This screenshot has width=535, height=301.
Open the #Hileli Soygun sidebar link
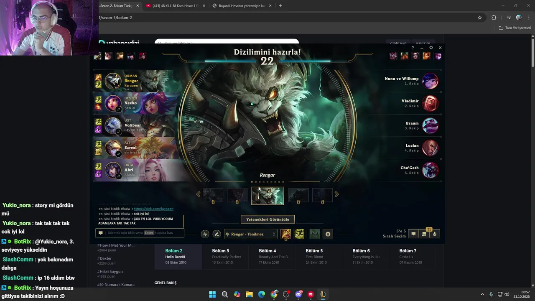click(x=110, y=271)
